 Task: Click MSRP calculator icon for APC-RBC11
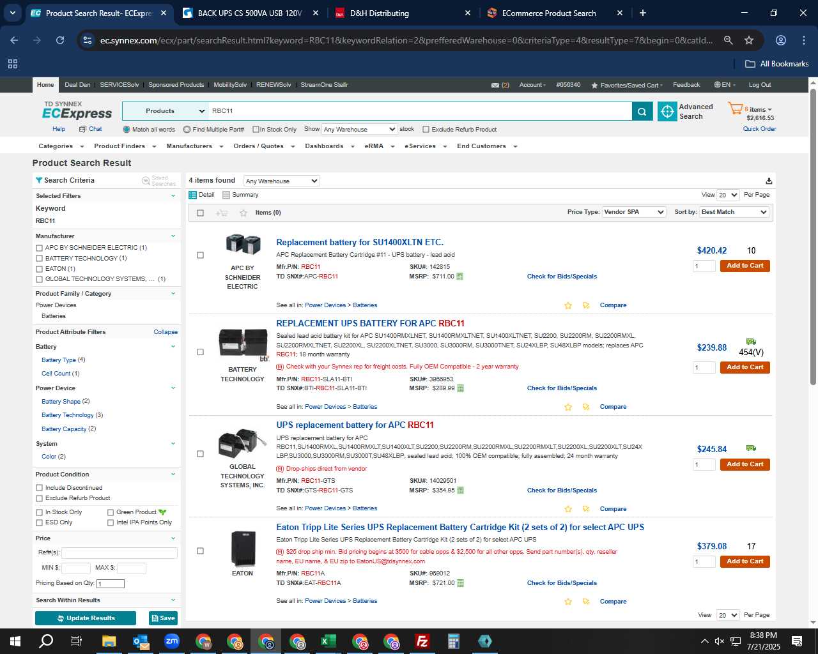[460, 277]
